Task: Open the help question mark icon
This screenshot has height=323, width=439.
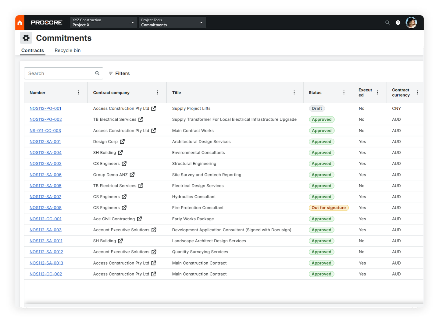Action: (x=398, y=22)
